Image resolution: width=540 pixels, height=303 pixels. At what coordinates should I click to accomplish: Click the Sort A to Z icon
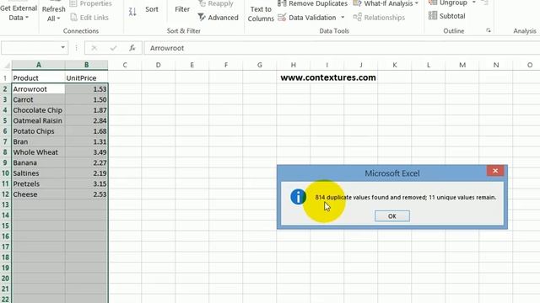point(132,12)
